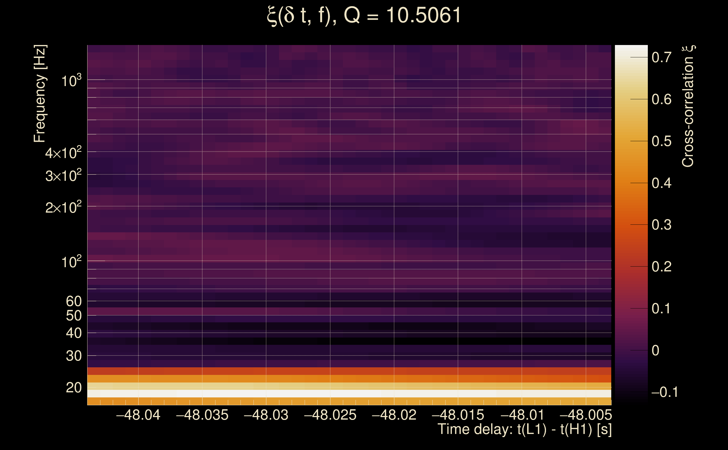The width and height of the screenshot is (728, 450).
Task: Click the -48.04 x-axis tick label
Action: coord(138,415)
